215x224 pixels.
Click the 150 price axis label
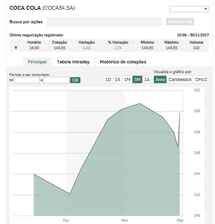(197, 111)
